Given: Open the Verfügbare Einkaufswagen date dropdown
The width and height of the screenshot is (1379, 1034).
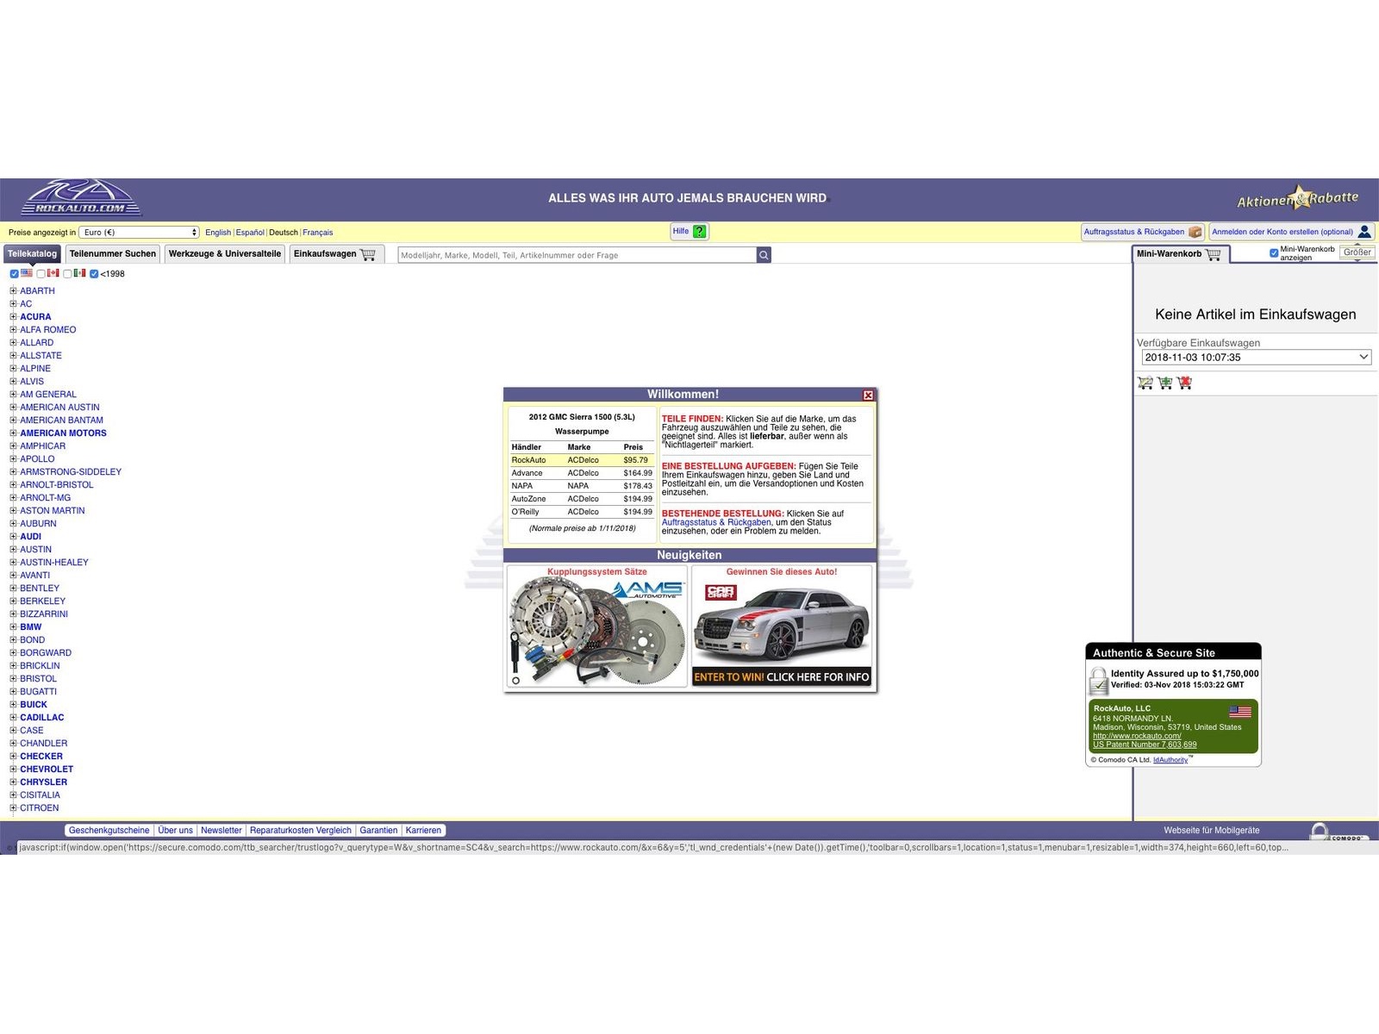Looking at the screenshot, I should (1256, 358).
